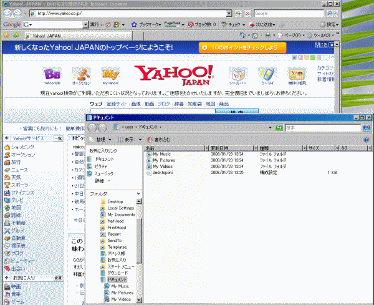Open the ツール(O) menu dropdown
This screenshot has height=305, width=374.
pos(333,36)
